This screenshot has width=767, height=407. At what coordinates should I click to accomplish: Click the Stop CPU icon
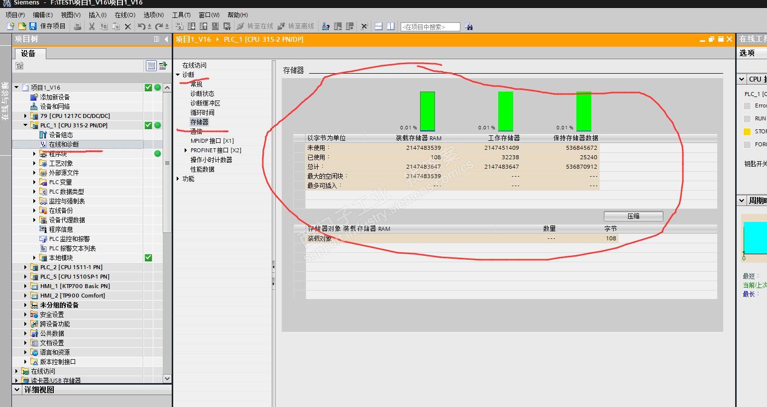click(350, 26)
